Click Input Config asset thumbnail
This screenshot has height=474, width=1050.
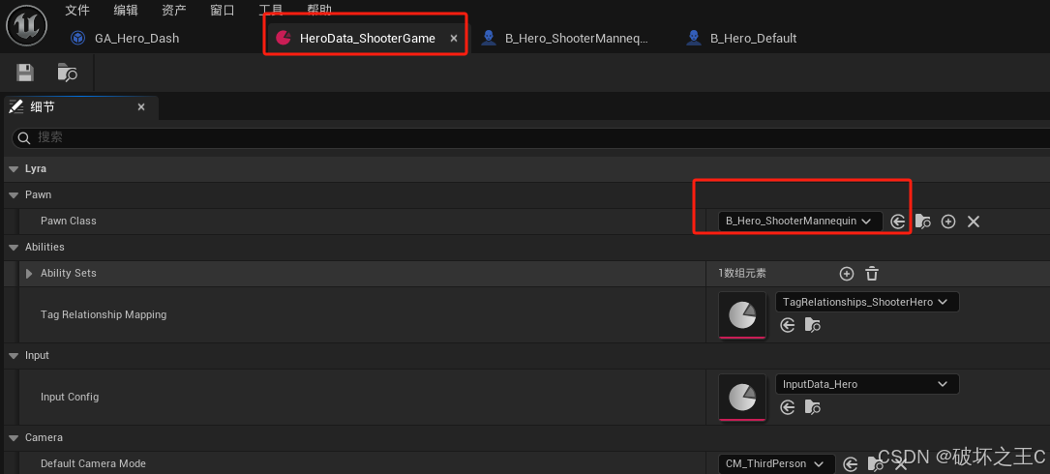click(742, 397)
